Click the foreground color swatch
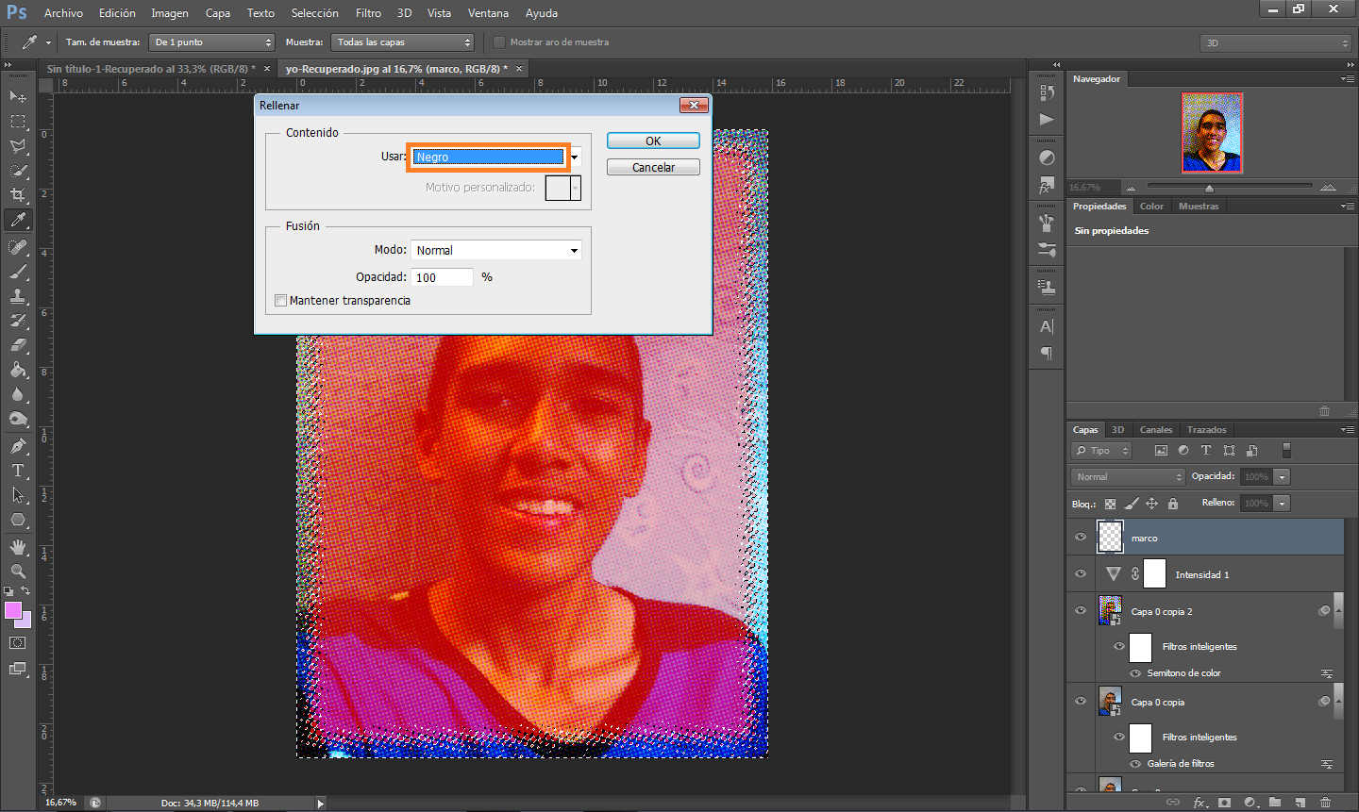This screenshot has width=1359, height=812. pos(12,611)
